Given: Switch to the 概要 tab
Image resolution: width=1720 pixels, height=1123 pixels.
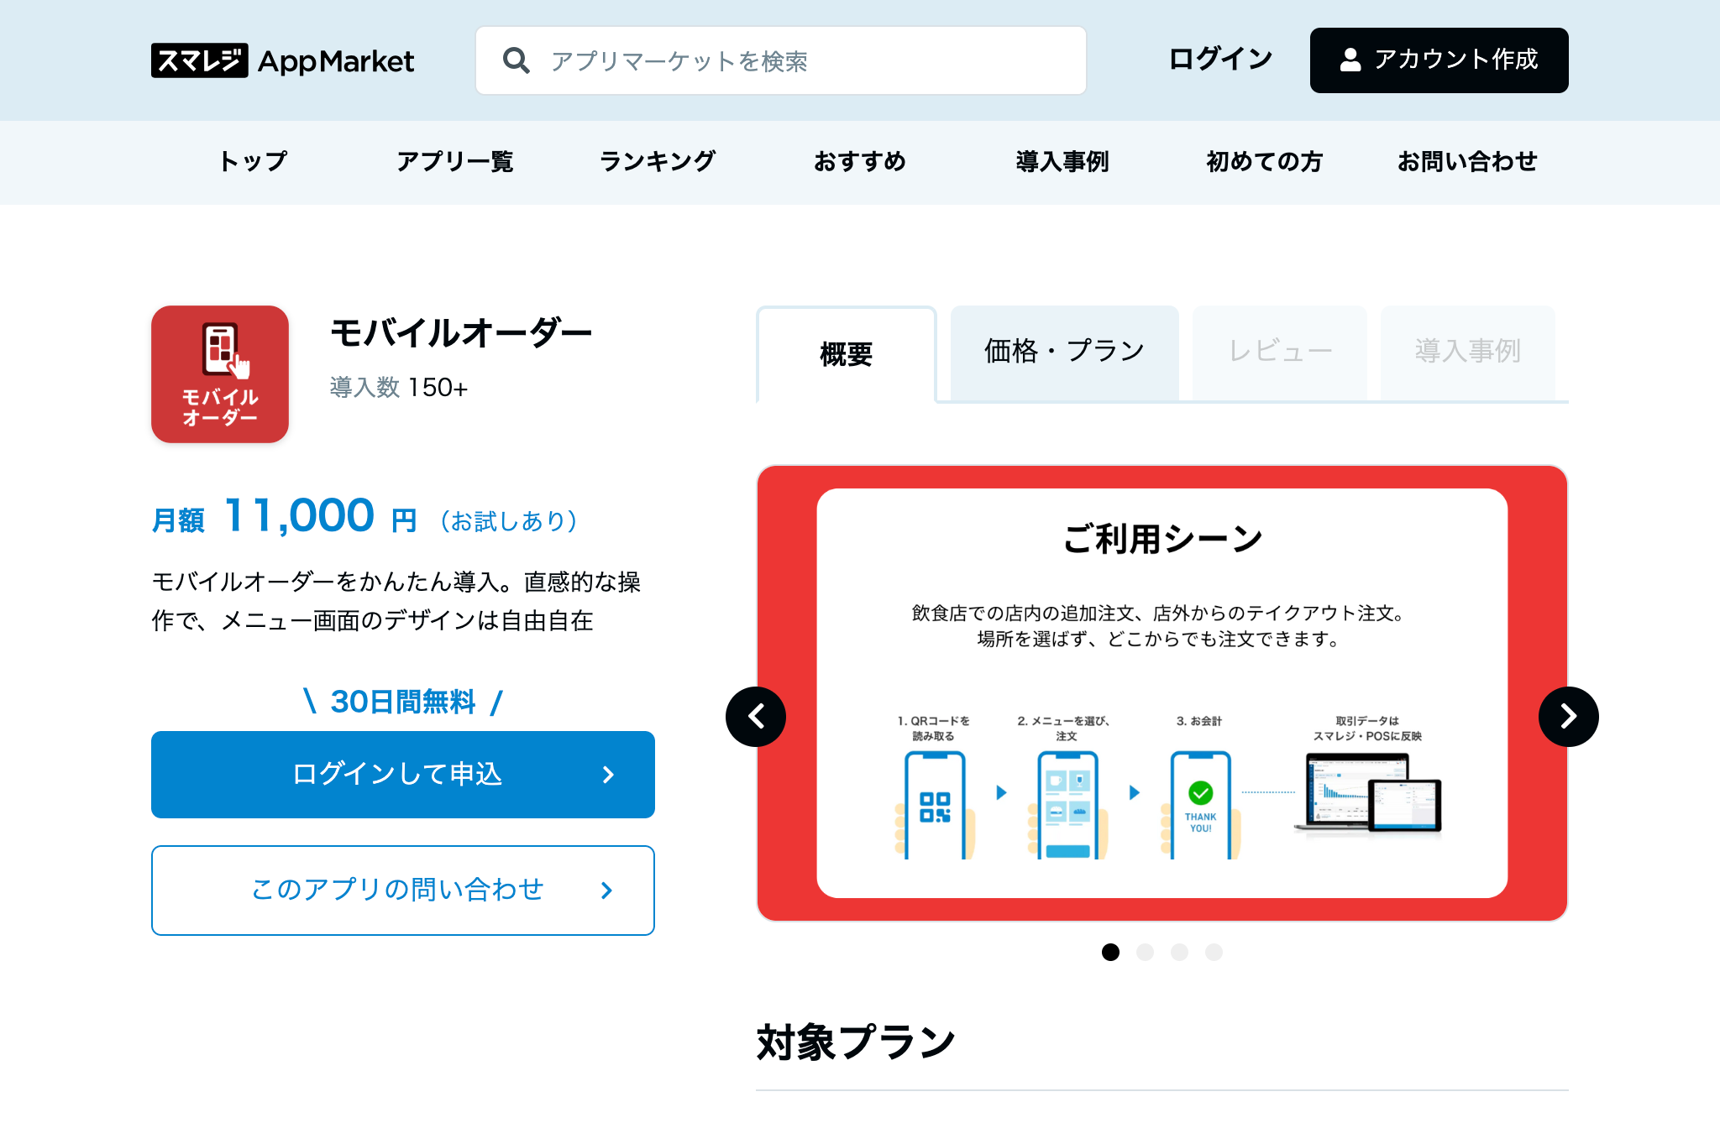Looking at the screenshot, I should 846,354.
